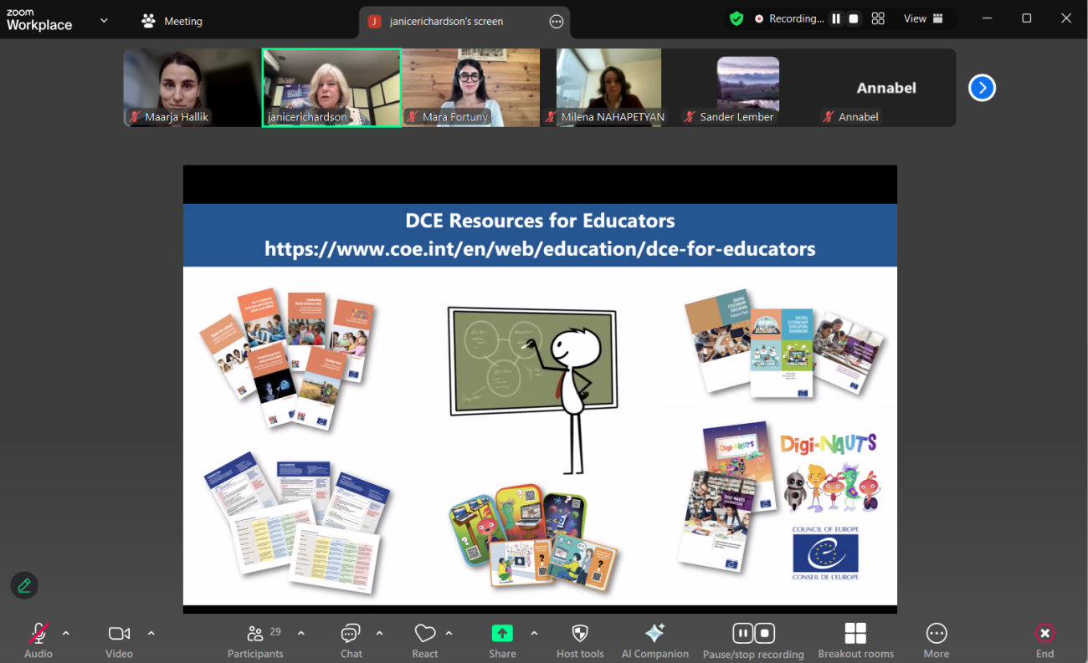Click the More options ellipsis icon
The width and height of the screenshot is (1088, 663).
(936, 640)
